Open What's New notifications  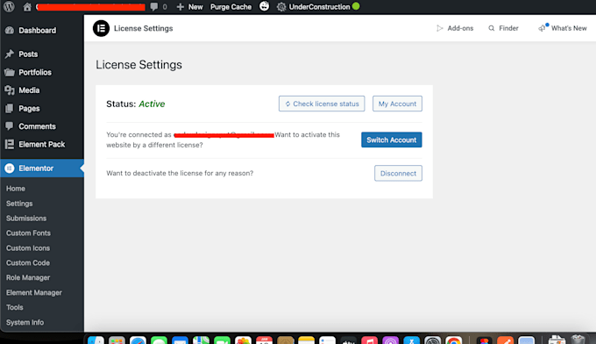(x=563, y=28)
